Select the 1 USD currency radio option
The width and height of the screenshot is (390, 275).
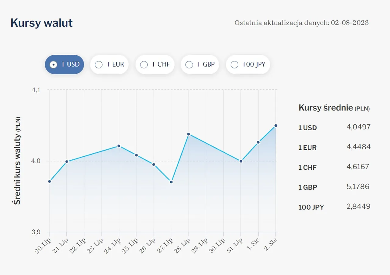click(64, 64)
